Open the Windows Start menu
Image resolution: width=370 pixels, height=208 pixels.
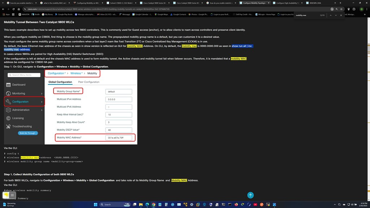[96, 204]
